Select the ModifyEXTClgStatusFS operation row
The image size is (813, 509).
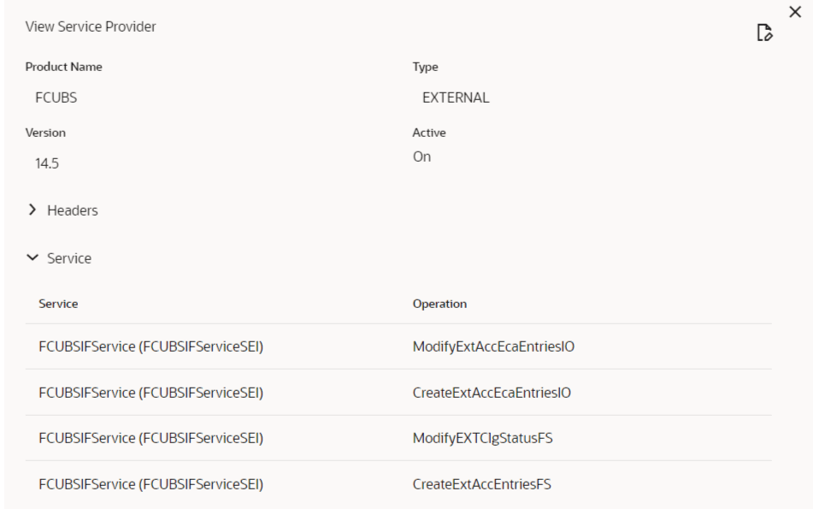(x=398, y=438)
